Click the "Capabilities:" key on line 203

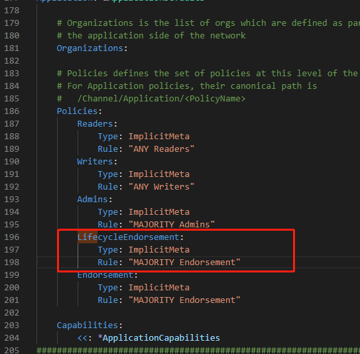[90, 325]
